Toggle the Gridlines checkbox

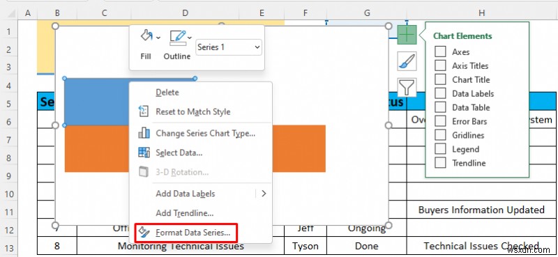coord(440,134)
